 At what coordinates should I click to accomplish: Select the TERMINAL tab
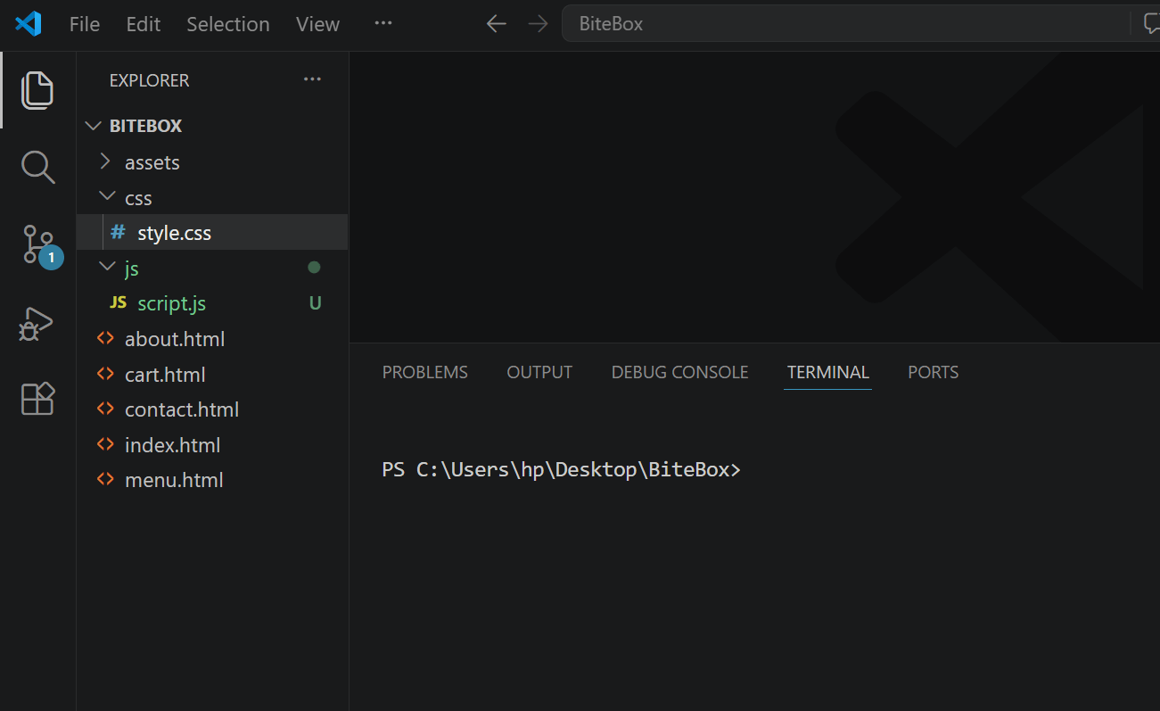point(827,372)
